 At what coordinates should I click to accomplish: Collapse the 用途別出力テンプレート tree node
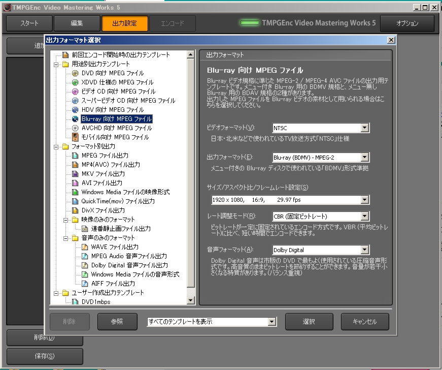(x=56, y=65)
